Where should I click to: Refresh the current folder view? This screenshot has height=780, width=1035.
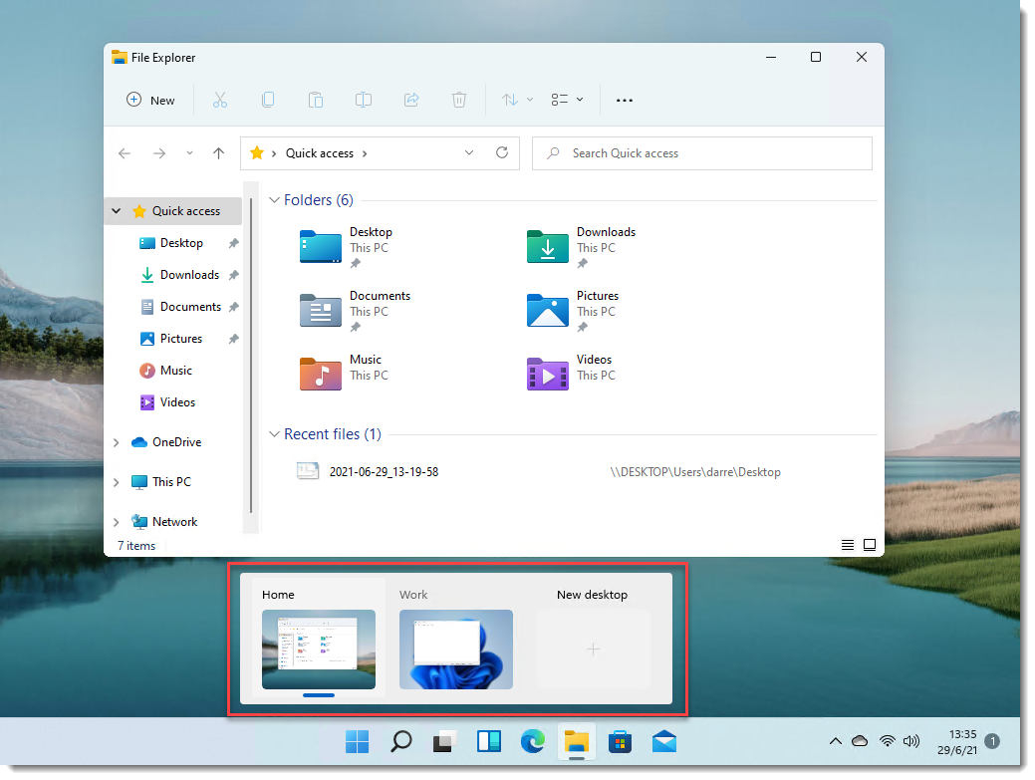[502, 152]
